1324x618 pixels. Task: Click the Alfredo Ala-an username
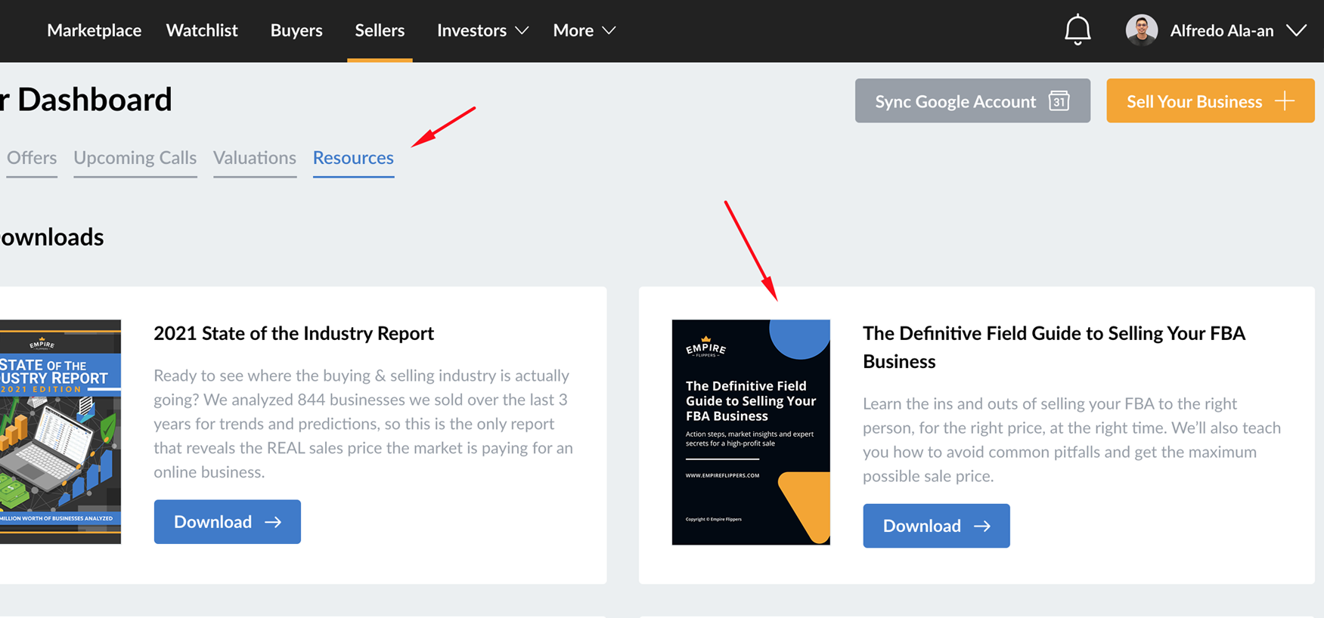point(1222,30)
